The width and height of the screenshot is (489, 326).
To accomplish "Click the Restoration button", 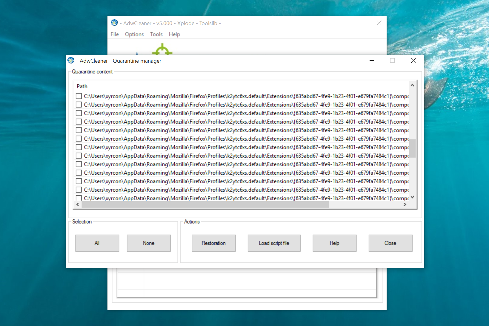I will tap(214, 243).
